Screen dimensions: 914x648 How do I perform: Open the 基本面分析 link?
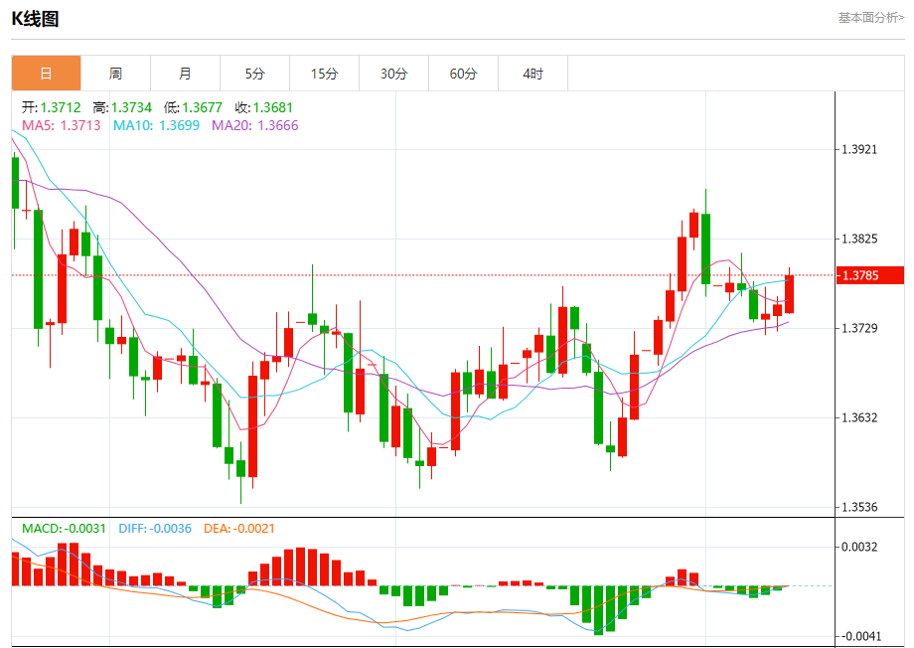click(871, 18)
